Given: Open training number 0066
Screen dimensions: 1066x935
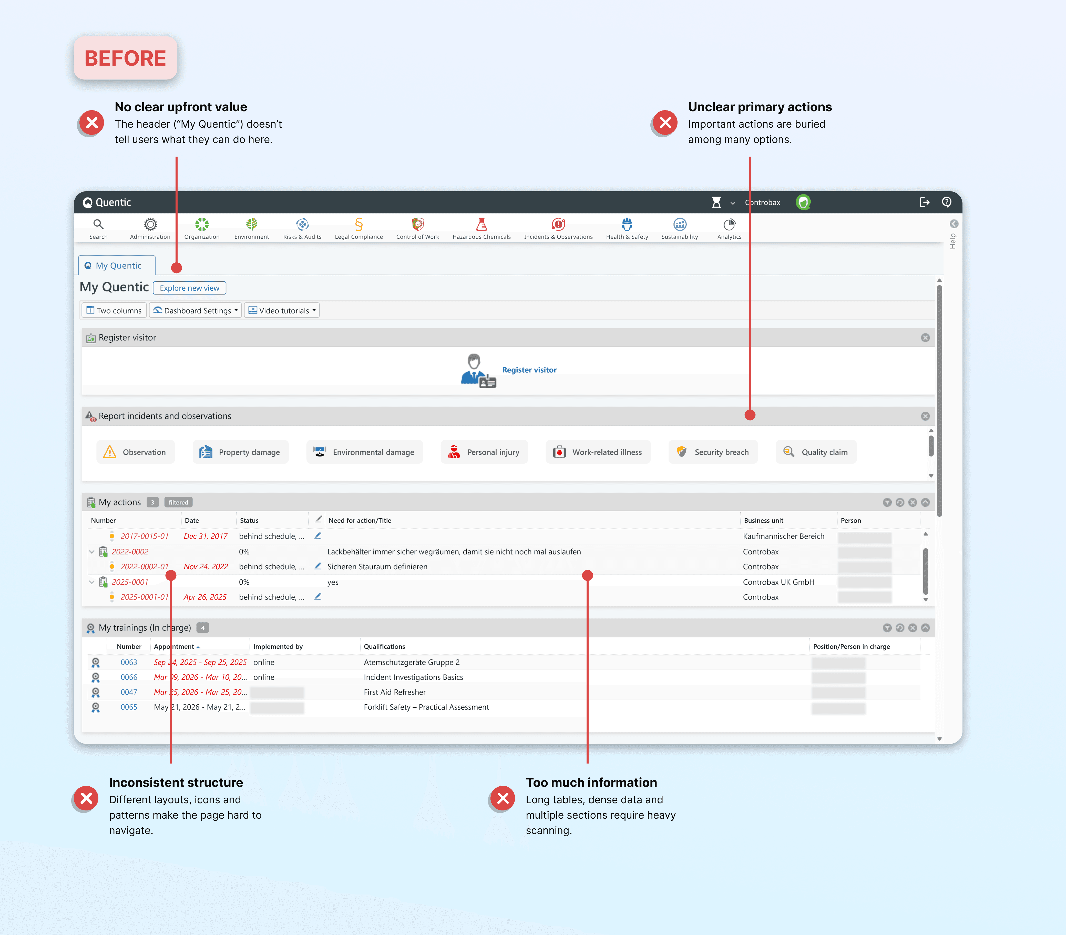Looking at the screenshot, I should pos(129,677).
